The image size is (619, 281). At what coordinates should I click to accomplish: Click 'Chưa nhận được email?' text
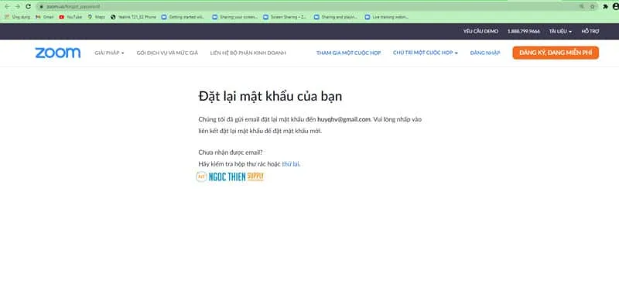(x=230, y=152)
